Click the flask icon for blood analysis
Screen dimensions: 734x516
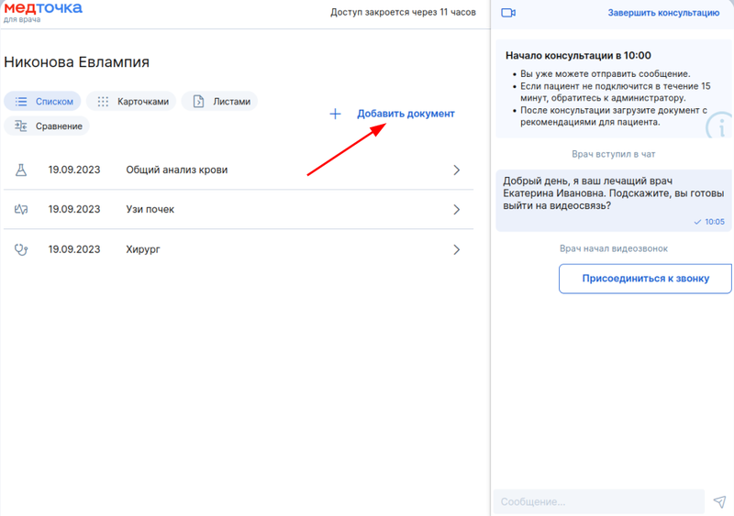pos(21,170)
